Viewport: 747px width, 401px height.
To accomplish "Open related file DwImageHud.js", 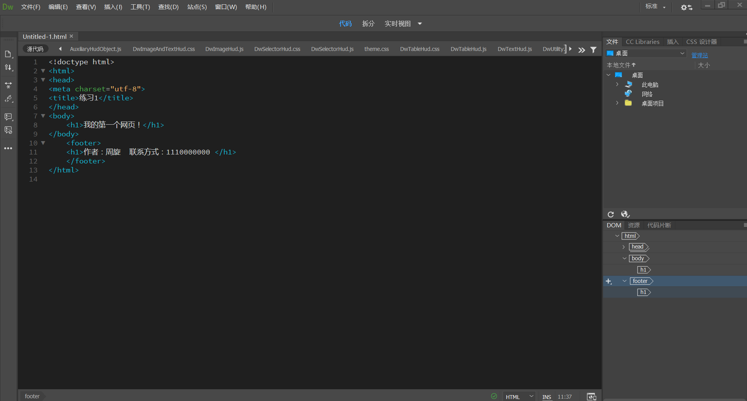I will 225,49.
